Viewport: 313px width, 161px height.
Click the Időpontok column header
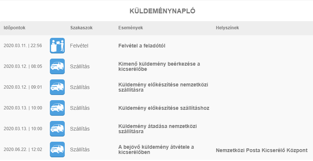[15, 28]
